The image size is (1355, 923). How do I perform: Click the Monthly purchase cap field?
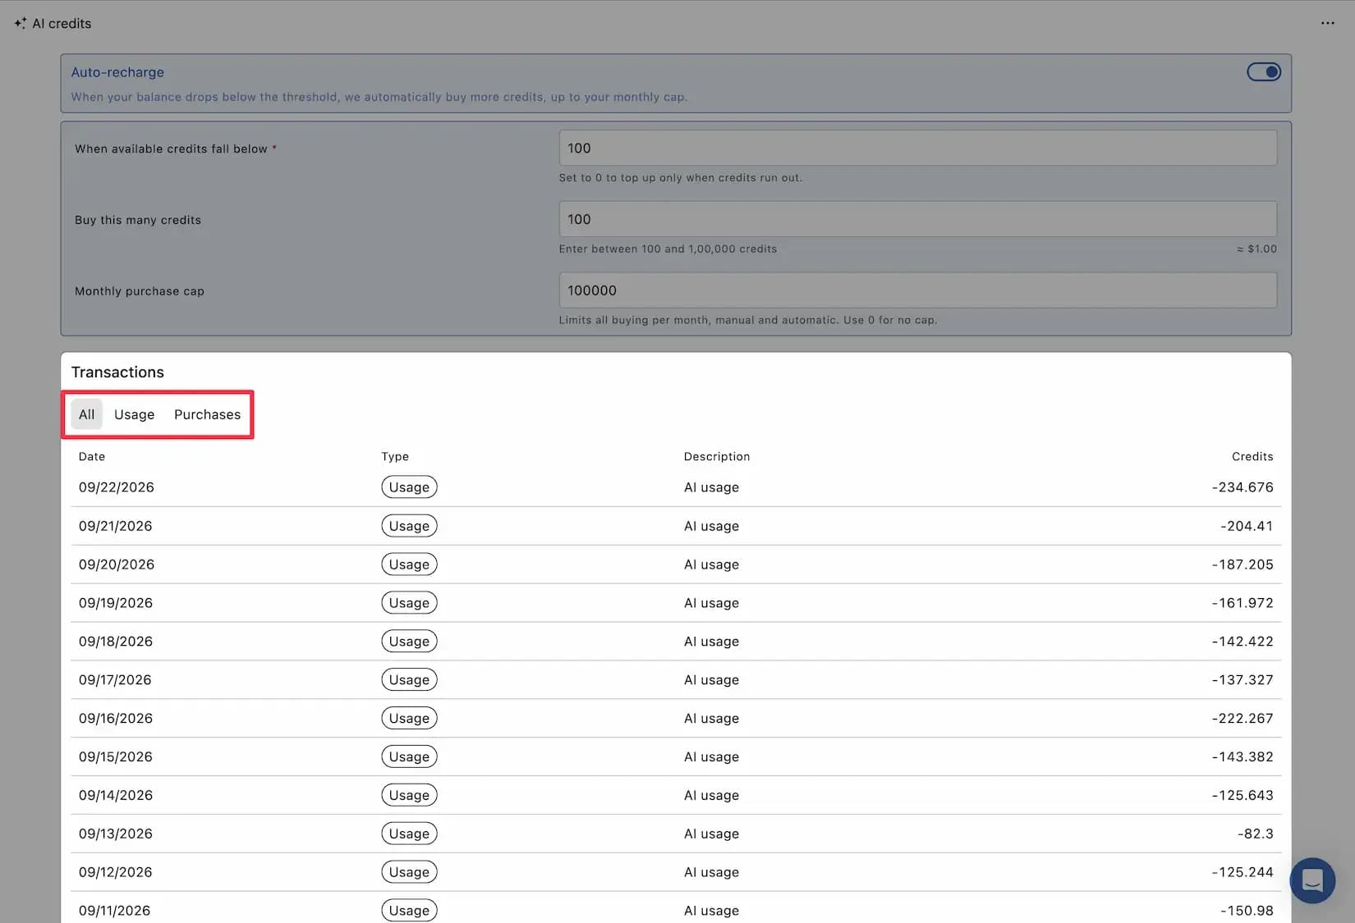917,290
